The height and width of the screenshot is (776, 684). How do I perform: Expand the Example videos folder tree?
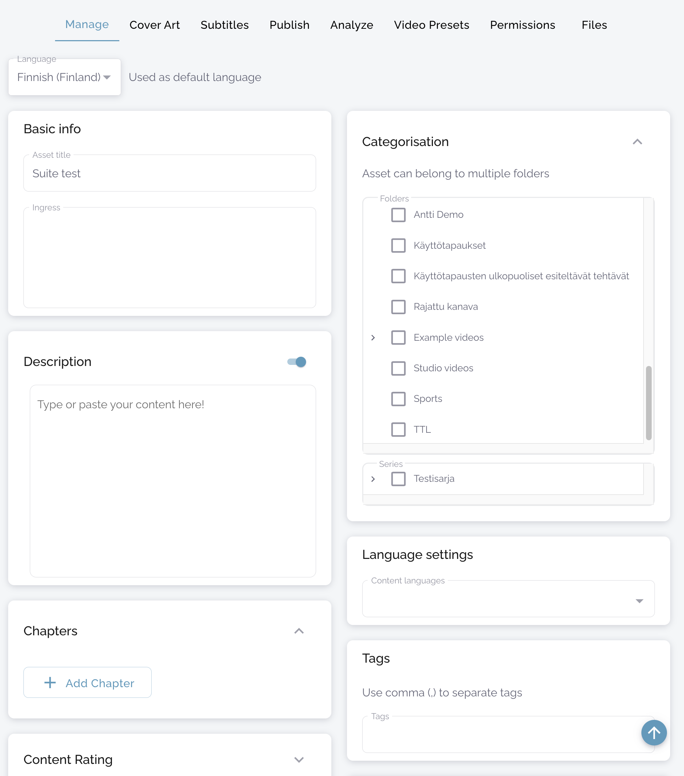(x=373, y=338)
